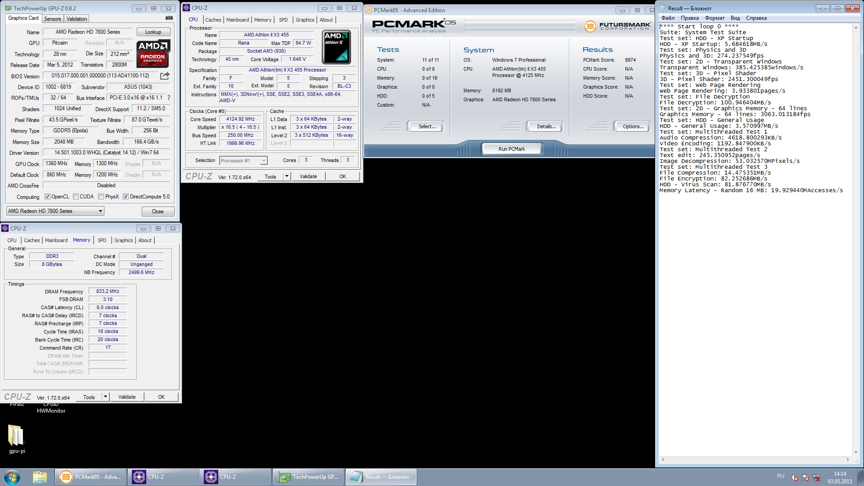Open the Формат menu in Notepad
Viewport: 864px width, 486px height.
point(715,18)
